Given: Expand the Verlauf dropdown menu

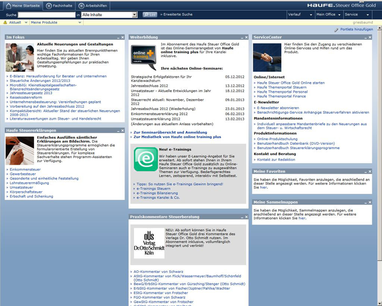Looking at the screenshot, I should [x=300, y=15].
